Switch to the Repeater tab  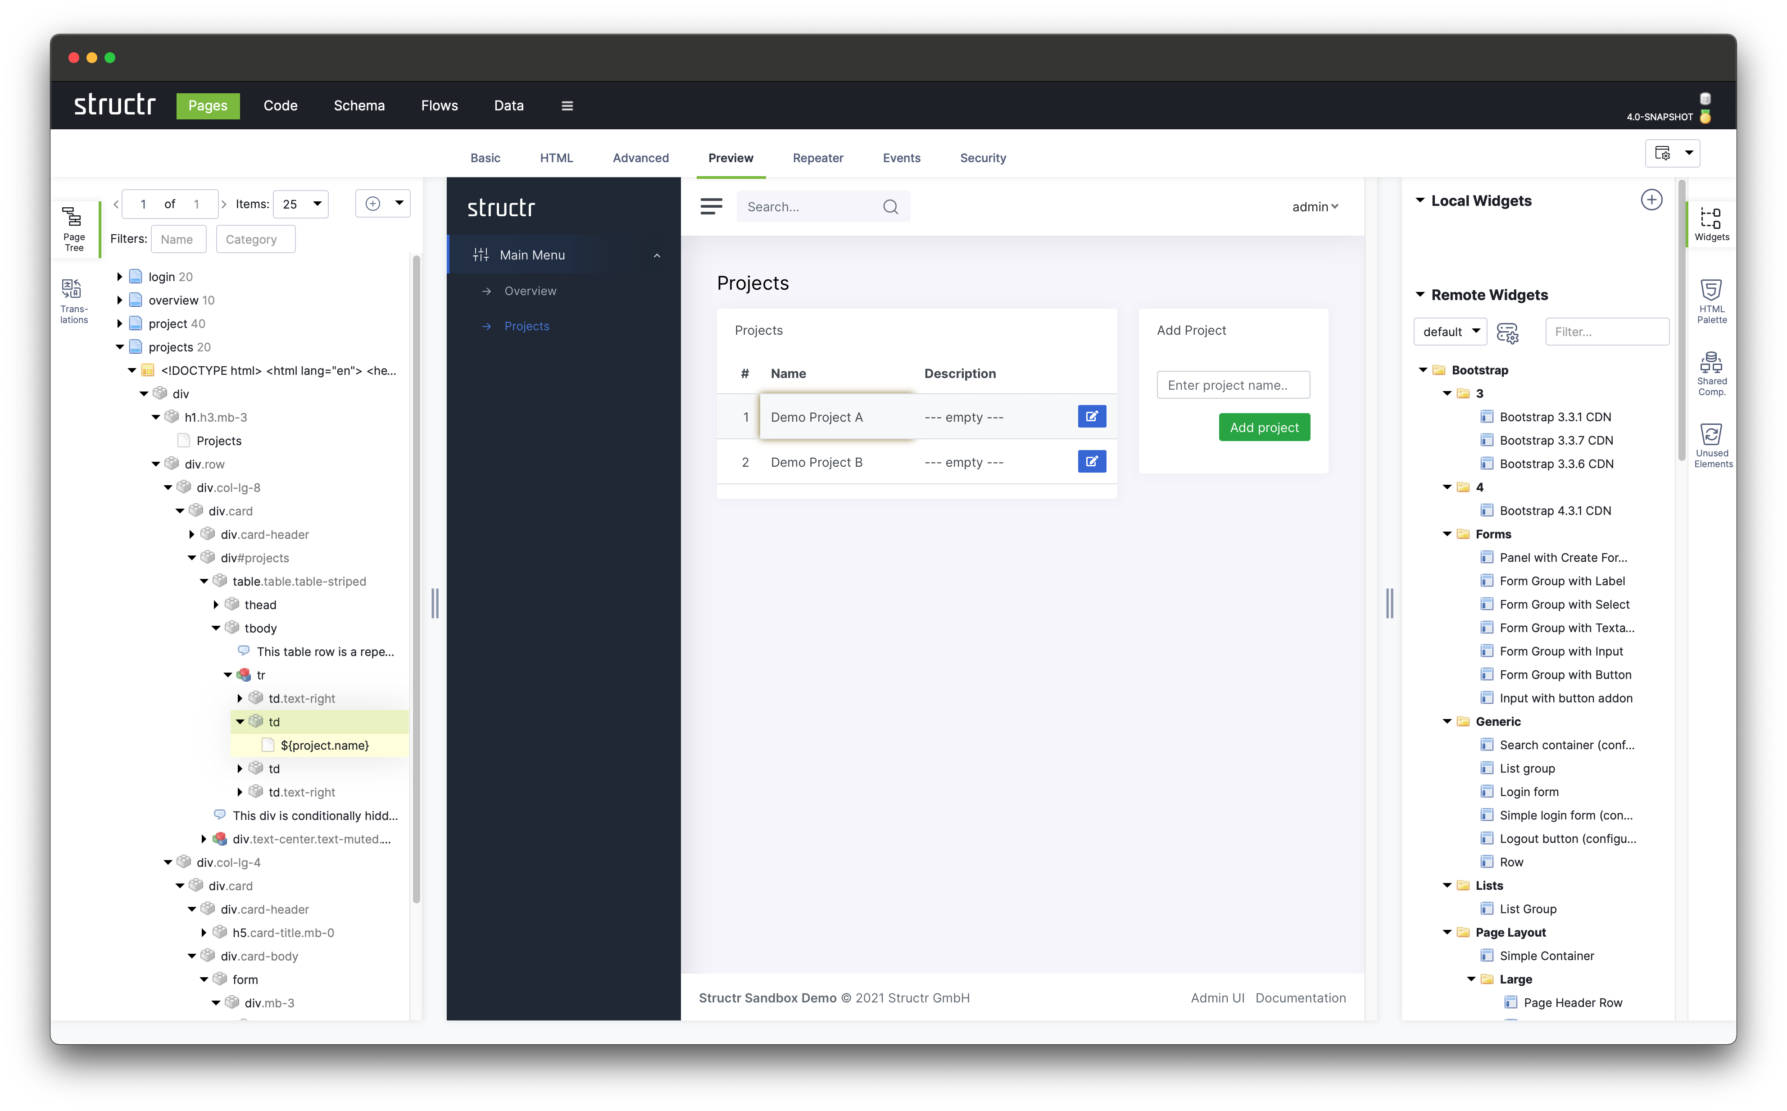[x=817, y=158]
